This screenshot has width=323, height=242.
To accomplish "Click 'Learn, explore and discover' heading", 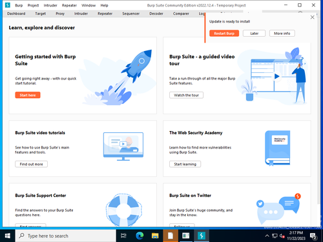I will click(x=42, y=28).
